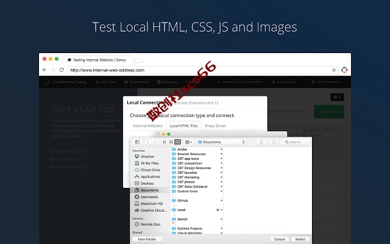Screen dimensions: 390x244
Task: Open Screenshots in page navbar
Action: coord(137,82)
